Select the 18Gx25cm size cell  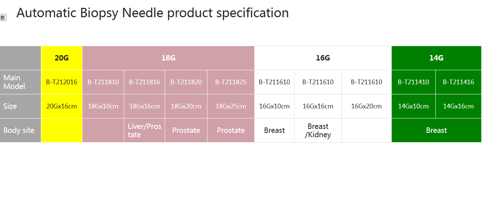point(231,106)
